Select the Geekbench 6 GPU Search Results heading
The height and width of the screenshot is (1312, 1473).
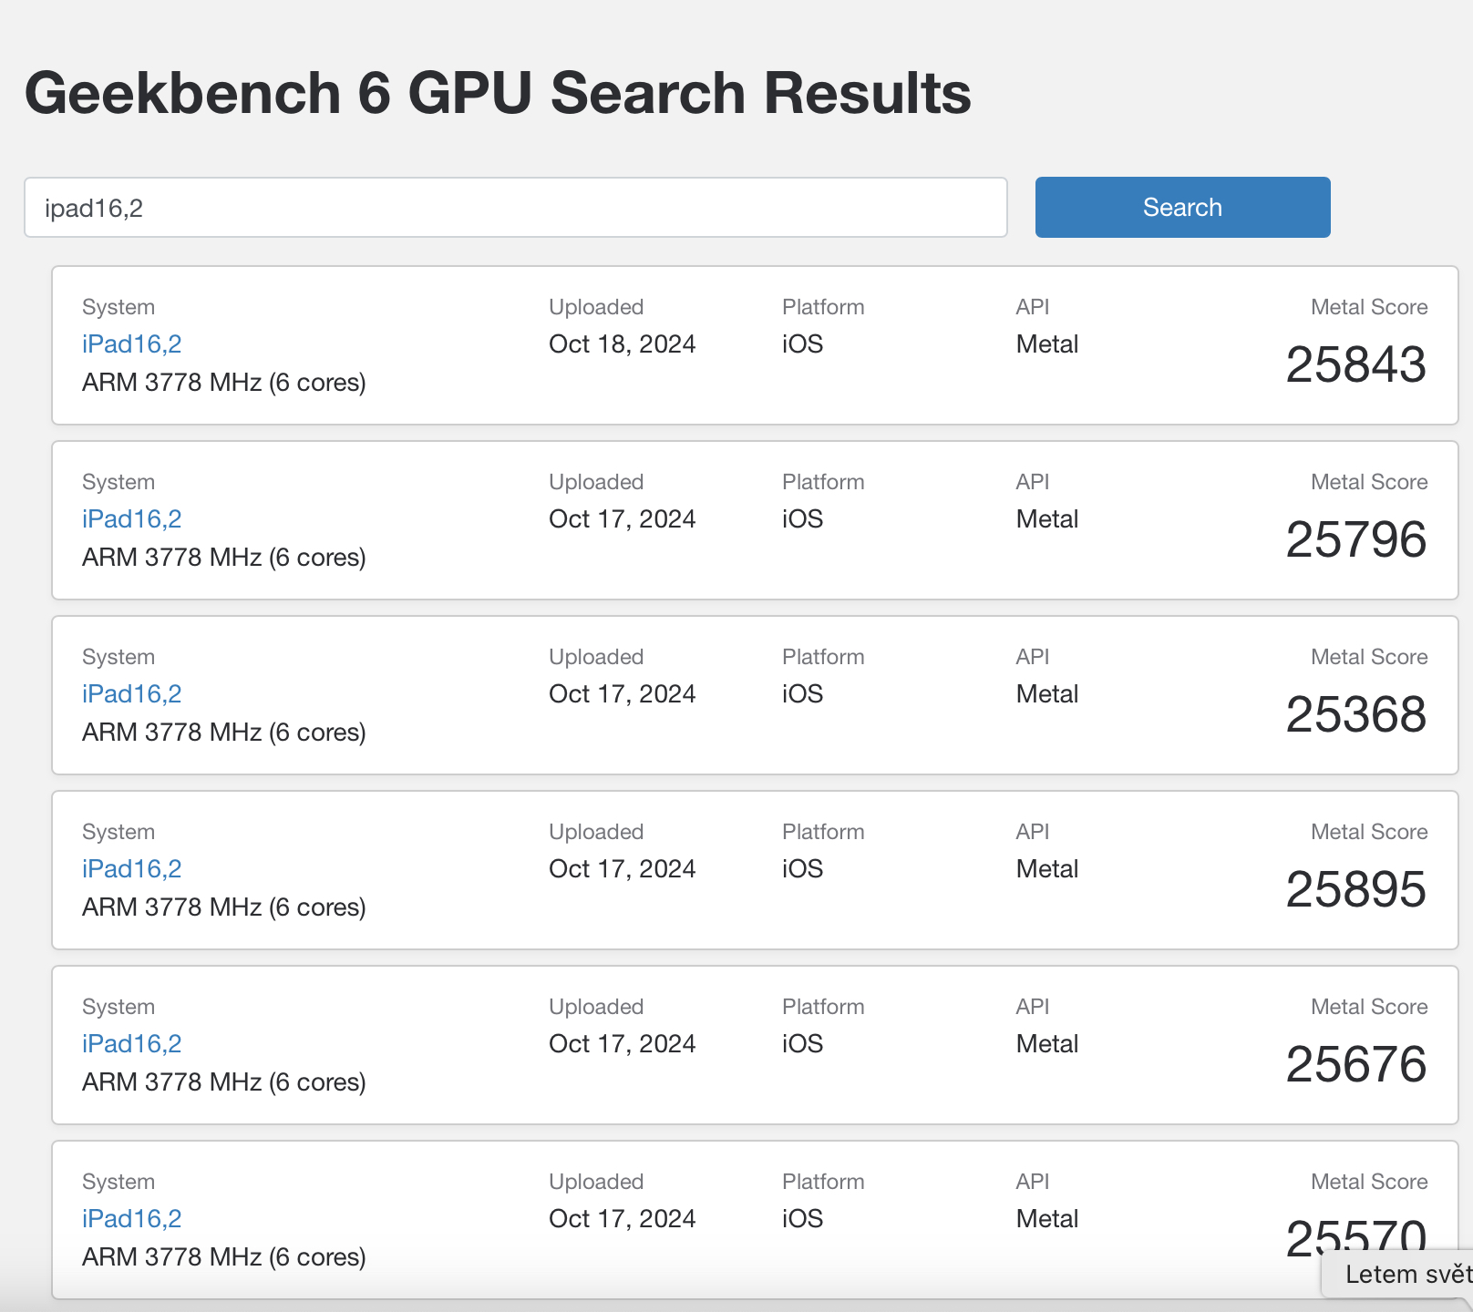(x=499, y=91)
